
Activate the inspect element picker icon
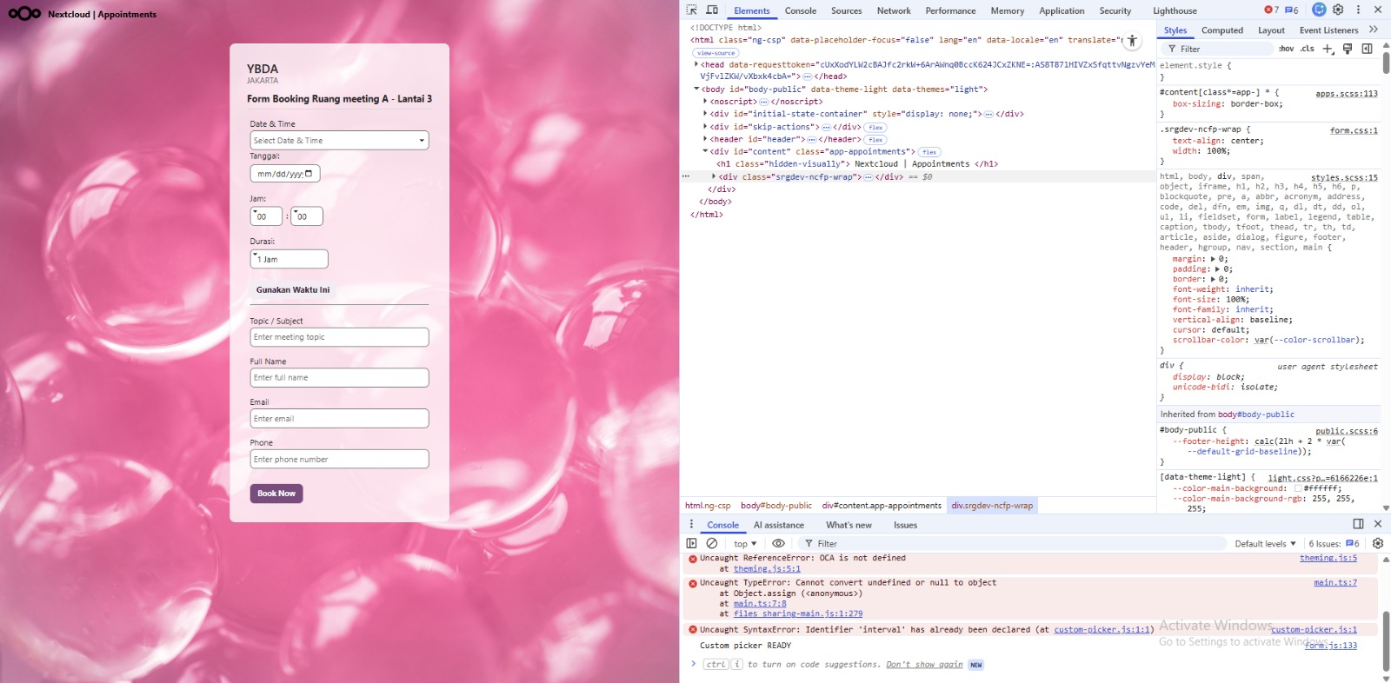[x=692, y=10]
